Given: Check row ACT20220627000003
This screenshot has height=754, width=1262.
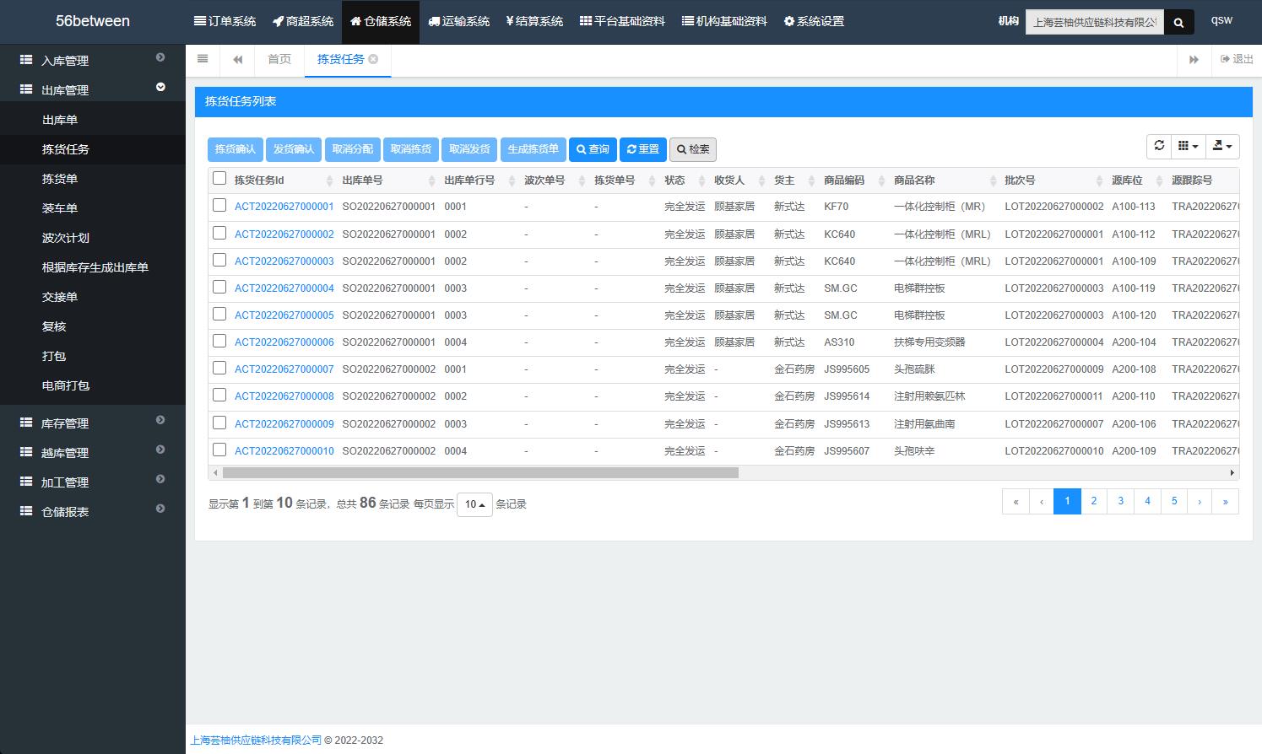Looking at the screenshot, I should pos(219,260).
